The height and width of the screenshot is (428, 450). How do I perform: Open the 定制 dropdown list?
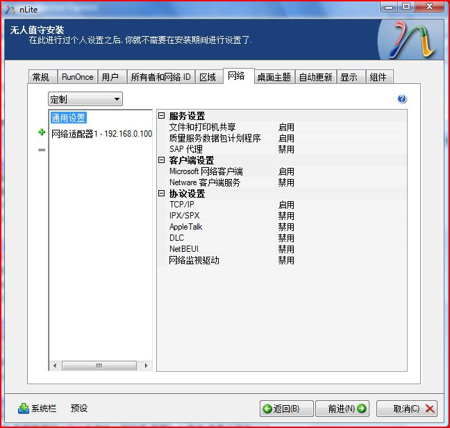coord(85,99)
